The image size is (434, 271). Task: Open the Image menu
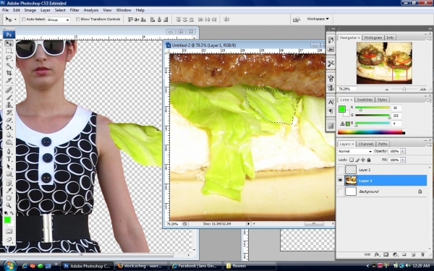[30, 10]
